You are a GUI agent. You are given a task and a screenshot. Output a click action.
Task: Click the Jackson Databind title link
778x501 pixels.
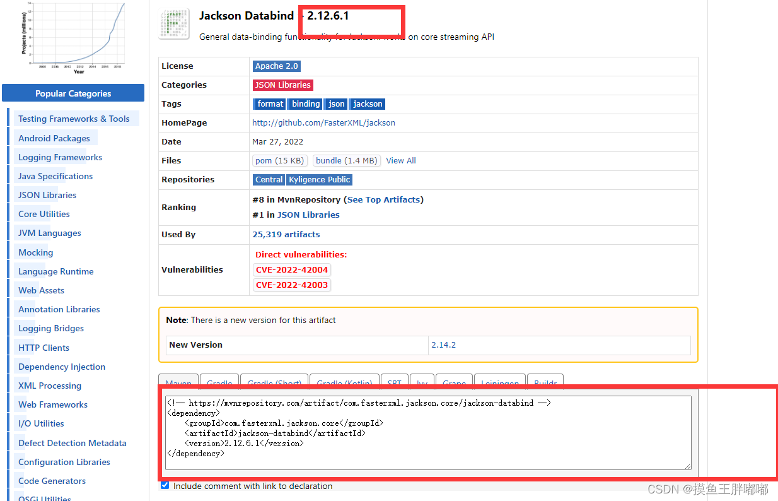click(247, 16)
